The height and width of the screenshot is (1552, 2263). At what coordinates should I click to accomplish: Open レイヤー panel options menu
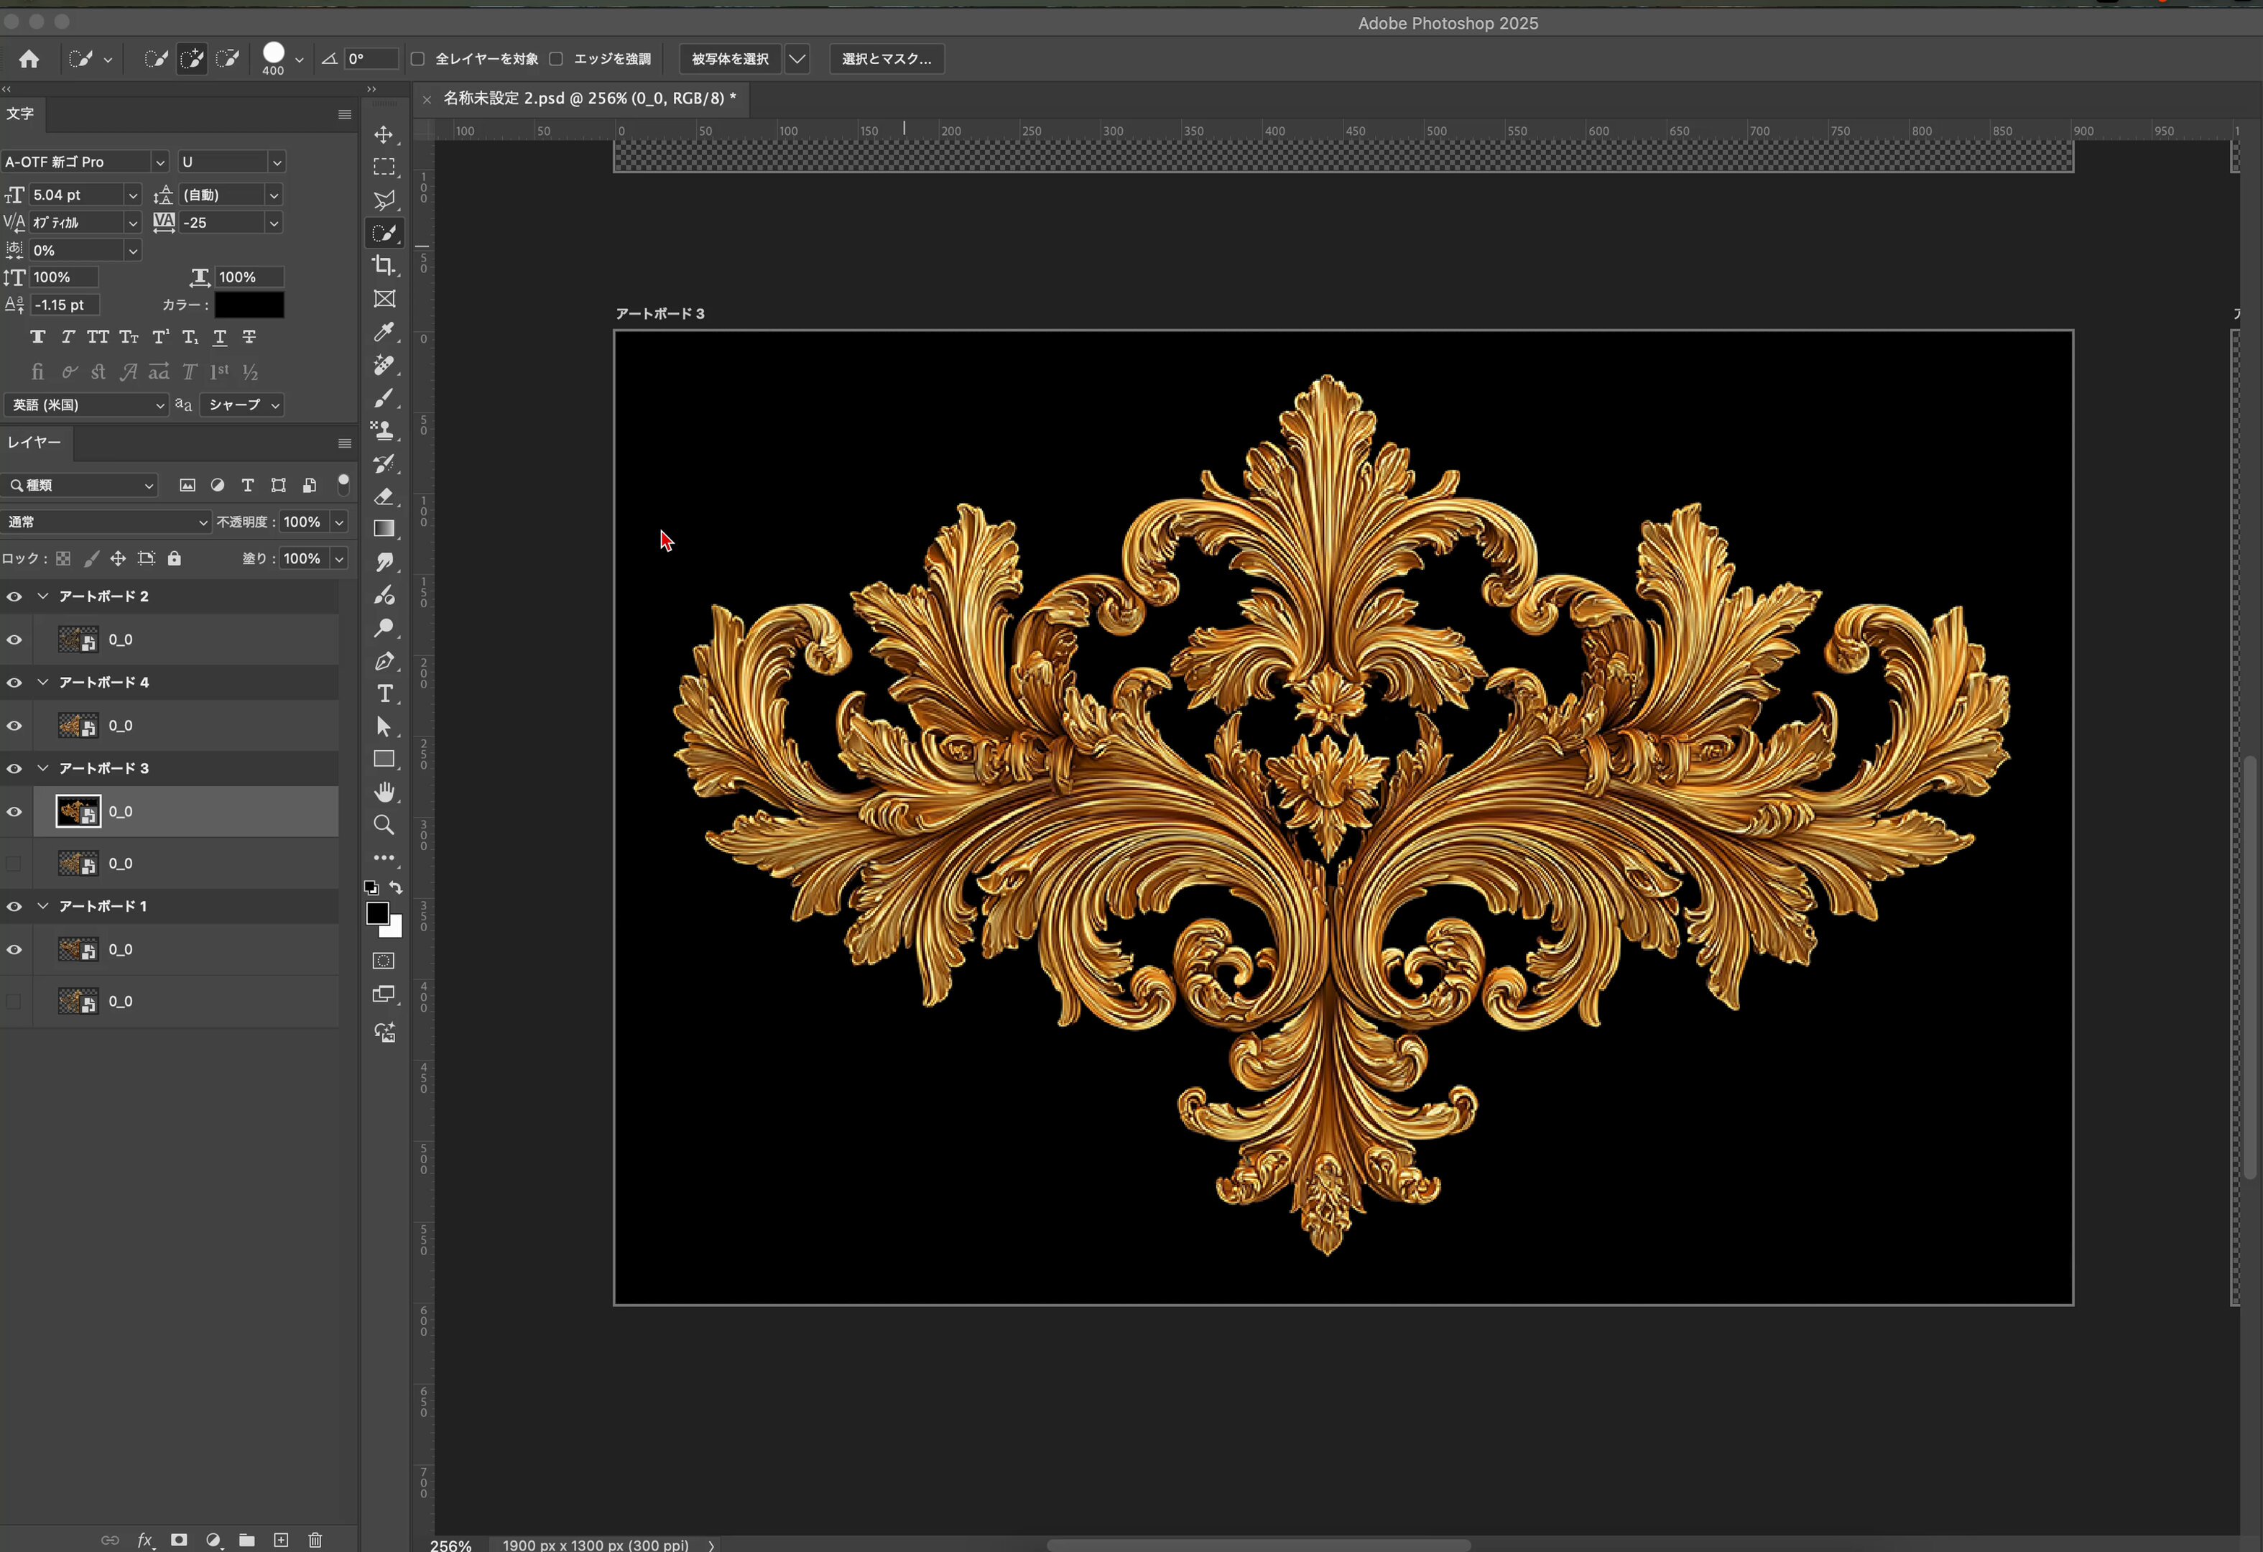click(345, 443)
